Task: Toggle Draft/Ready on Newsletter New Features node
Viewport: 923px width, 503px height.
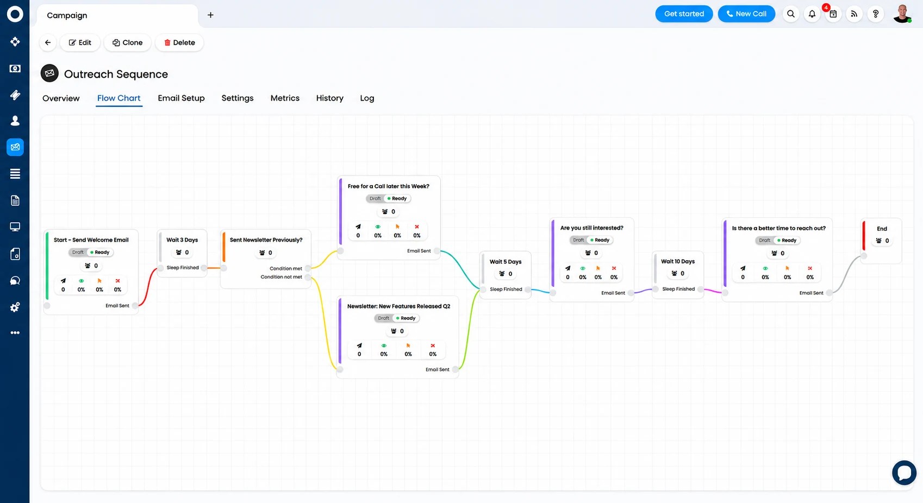Action: [397, 318]
